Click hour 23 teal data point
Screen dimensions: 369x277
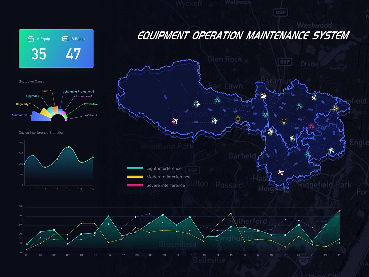[x=339, y=211]
